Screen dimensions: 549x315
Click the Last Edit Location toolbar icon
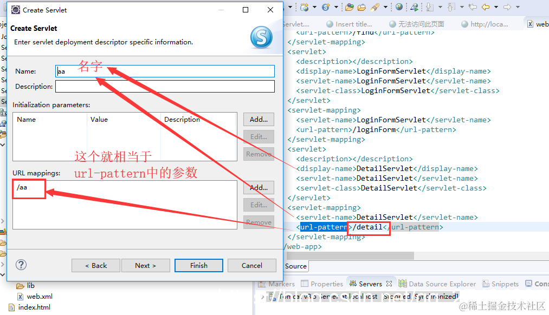coord(473,7)
